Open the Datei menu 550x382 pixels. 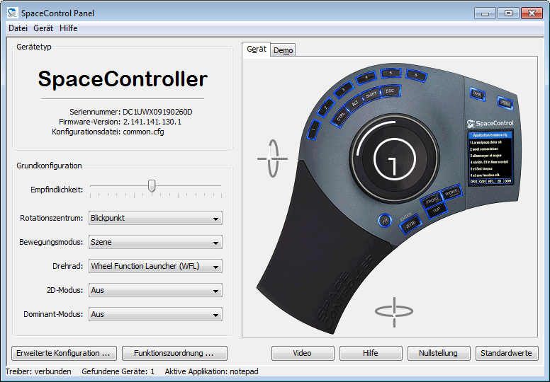coord(18,28)
